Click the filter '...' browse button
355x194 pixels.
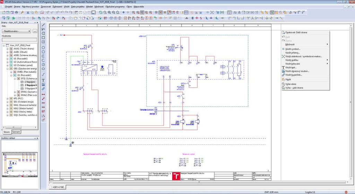(35, 31)
